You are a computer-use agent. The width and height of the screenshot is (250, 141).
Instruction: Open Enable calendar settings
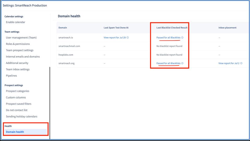click(15, 22)
